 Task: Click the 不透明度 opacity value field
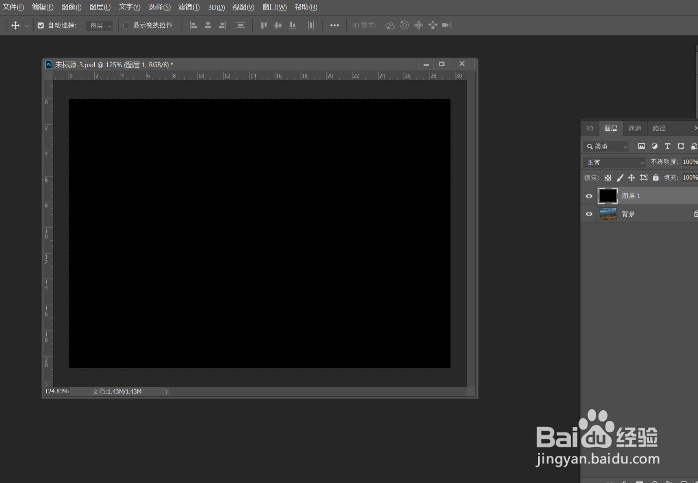690,162
